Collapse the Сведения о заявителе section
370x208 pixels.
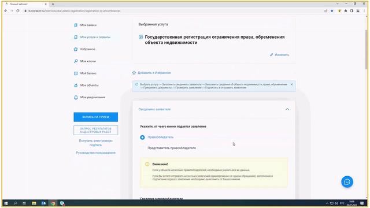click(287, 109)
